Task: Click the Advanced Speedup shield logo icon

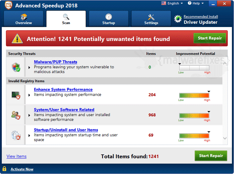Action: point(8,5)
